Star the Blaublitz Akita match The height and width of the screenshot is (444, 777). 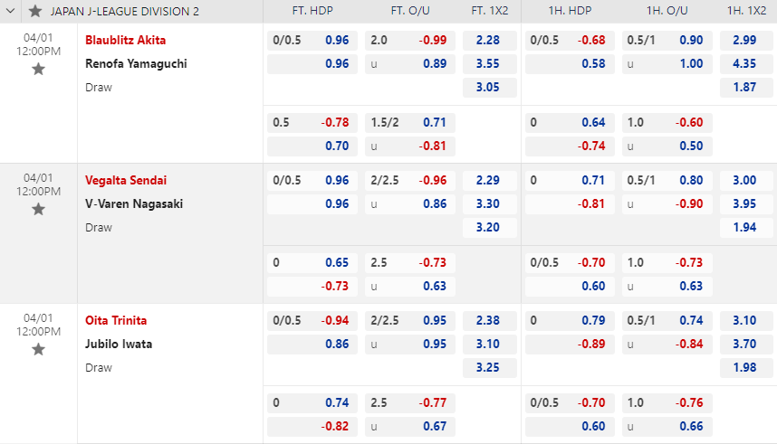(x=38, y=70)
